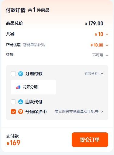Viewport: 114px width, 155px height.
Task: Click the Huabei installment logo icon
Action: point(18,87)
